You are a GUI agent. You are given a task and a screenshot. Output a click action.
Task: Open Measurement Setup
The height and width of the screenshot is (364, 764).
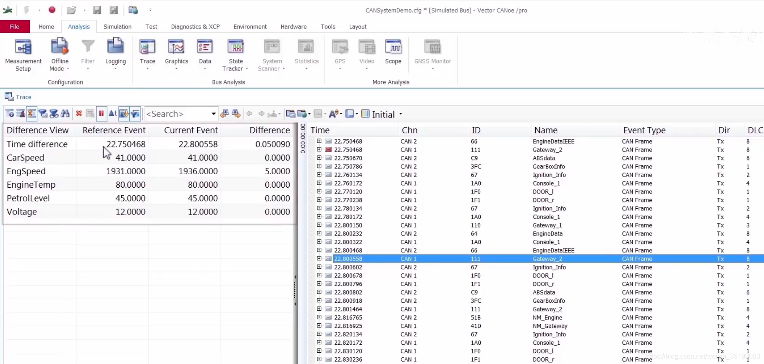pos(23,55)
